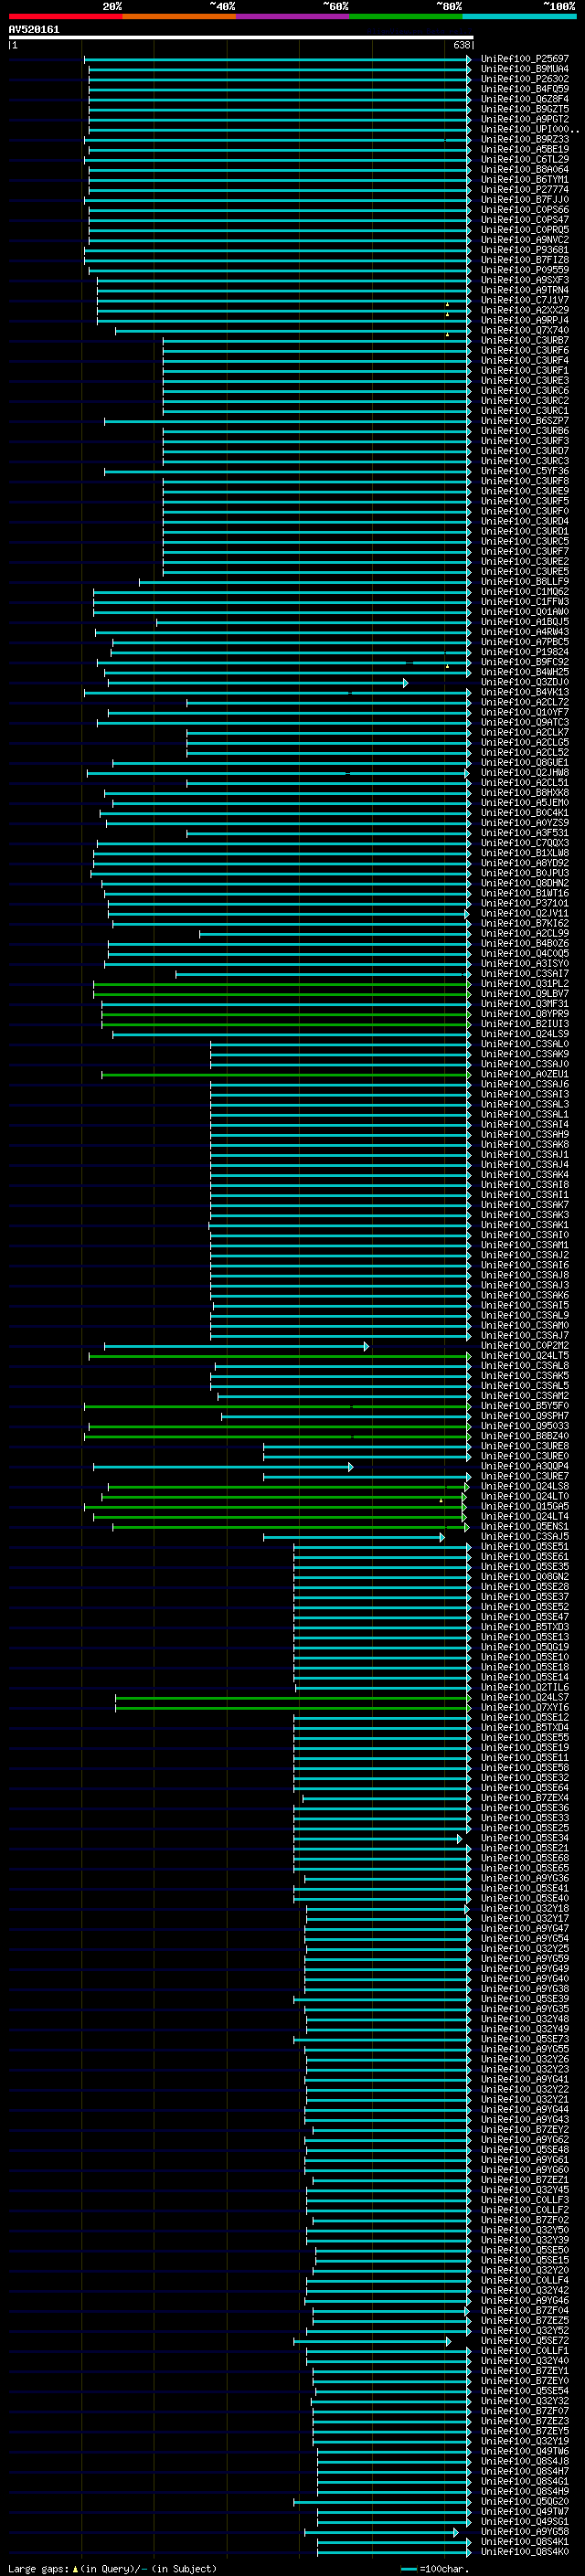Click the truncated alignment bar of C0P2N2
The height and width of the screenshot is (2576, 585).
point(237,1346)
